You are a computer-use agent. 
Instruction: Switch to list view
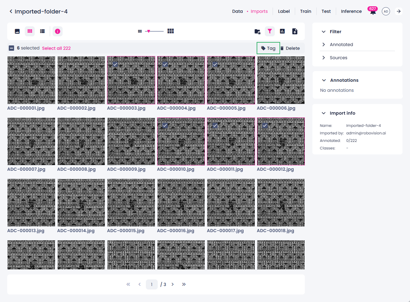click(x=42, y=31)
